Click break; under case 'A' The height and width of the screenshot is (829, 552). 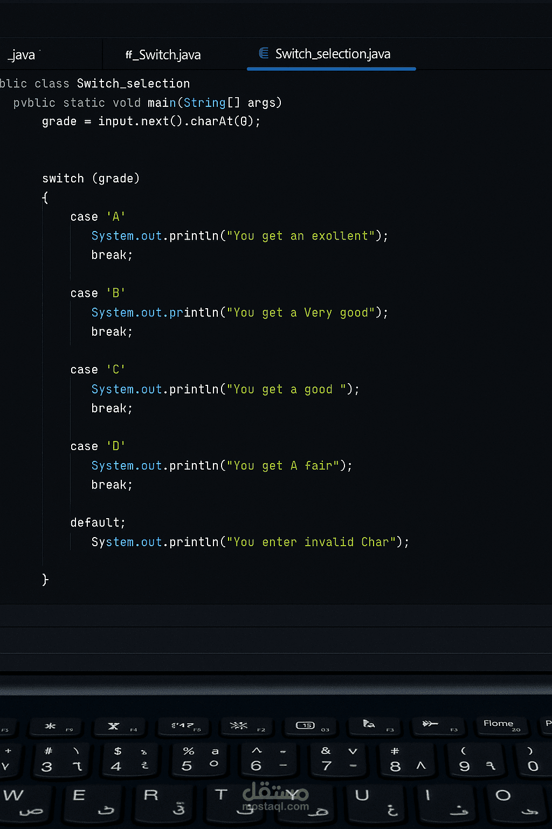coord(112,255)
